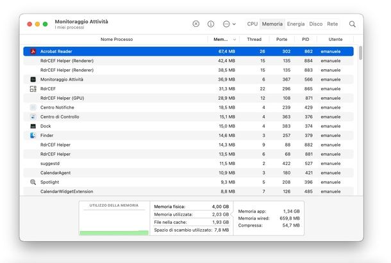Viewport: 391px width, 263px height.
Task: Sort by the Nome Processo column header
Action: 117,39
